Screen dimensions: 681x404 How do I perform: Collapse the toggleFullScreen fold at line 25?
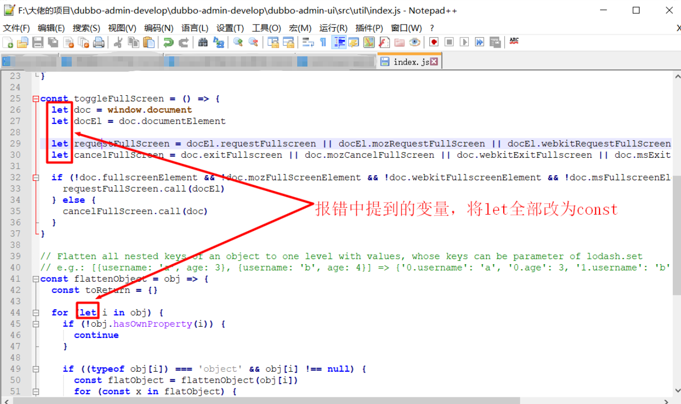[35, 99]
